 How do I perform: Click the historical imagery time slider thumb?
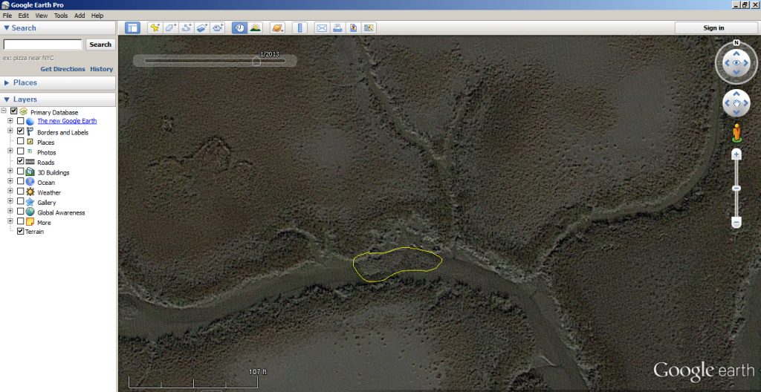click(x=256, y=61)
